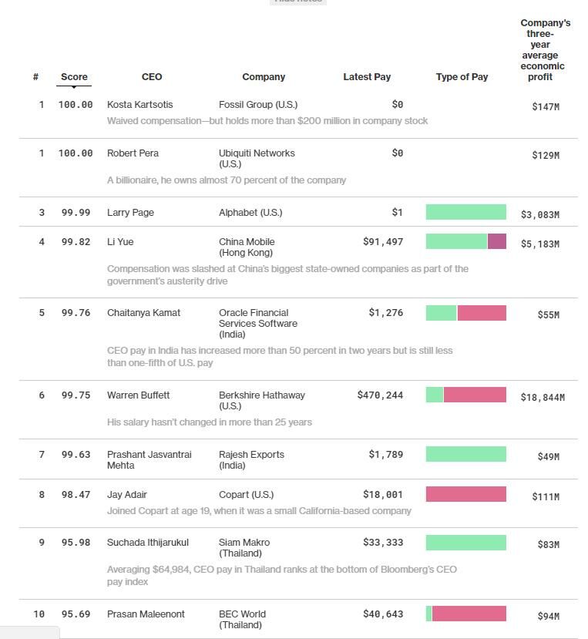588x639 pixels.
Task: Click the Type of Pay header
Action: pos(462,77)
